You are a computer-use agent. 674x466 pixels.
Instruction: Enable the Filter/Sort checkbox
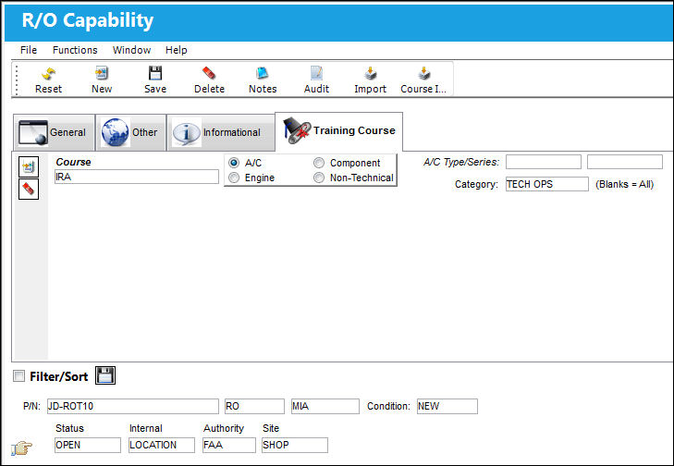click(18, 376)
